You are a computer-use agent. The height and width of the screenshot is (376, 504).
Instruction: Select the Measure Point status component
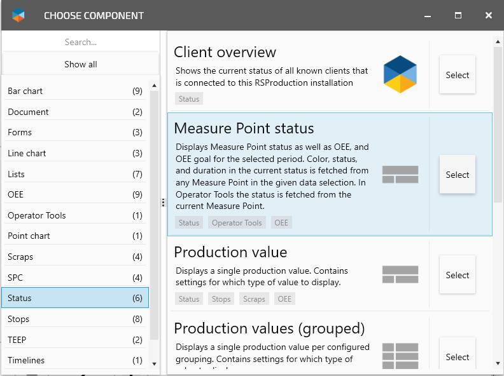point(457,175)
